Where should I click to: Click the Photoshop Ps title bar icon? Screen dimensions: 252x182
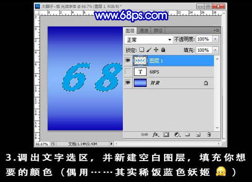click(x=37, y=6)
